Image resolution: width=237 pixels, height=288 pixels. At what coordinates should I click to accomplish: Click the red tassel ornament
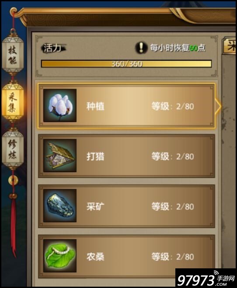click(14, 225)
